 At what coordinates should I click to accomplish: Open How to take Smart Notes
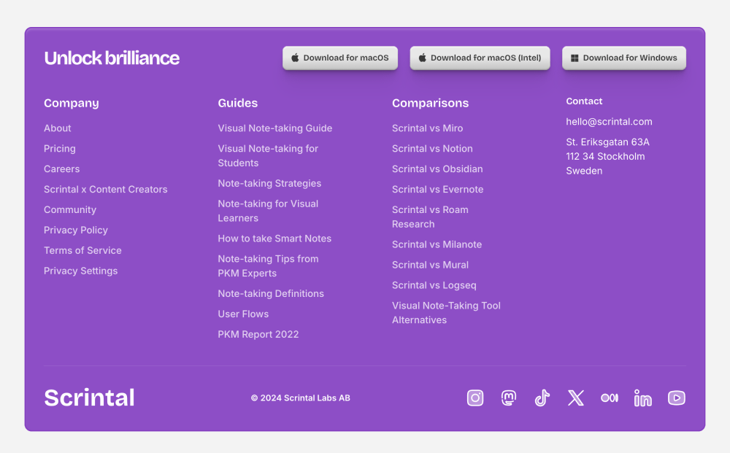click(274, 238)
